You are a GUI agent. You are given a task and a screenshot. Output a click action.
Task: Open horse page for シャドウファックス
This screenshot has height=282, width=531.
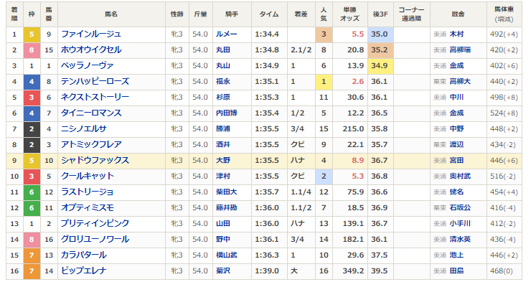[95, 161]
